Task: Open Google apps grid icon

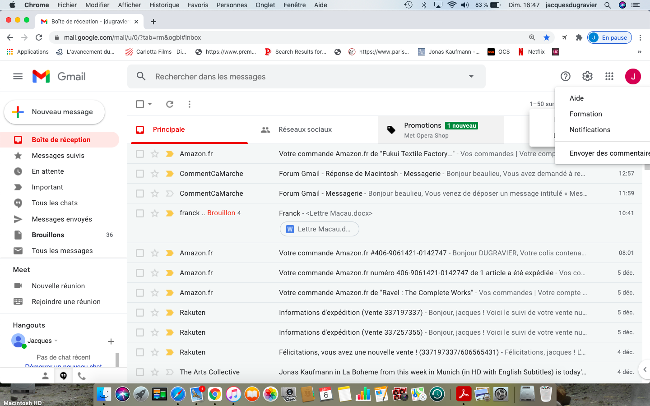Action: click(x=609, y=76)
